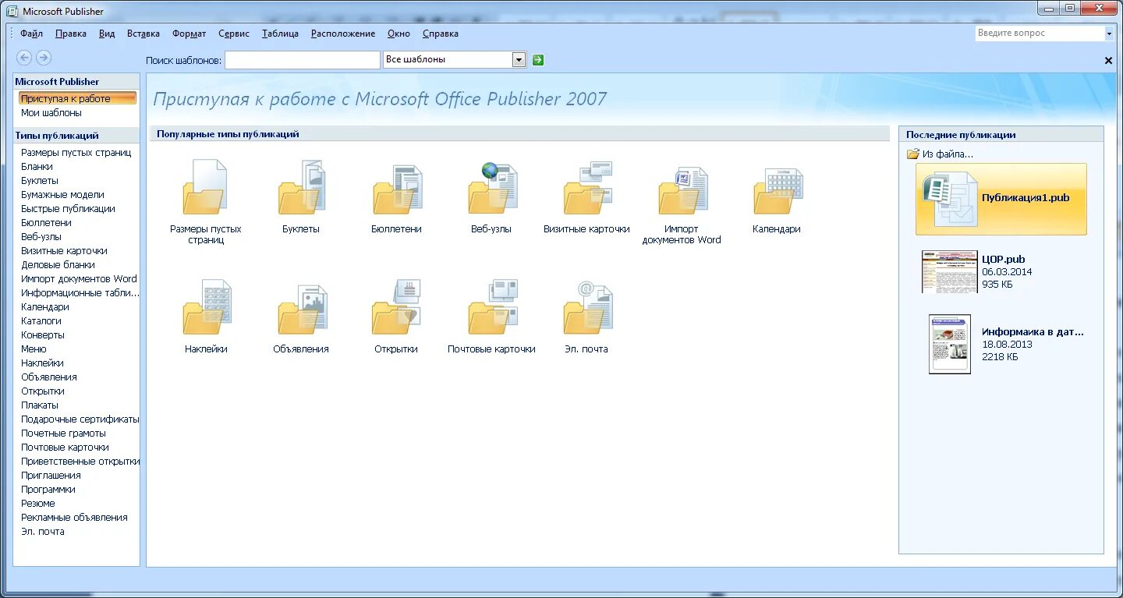
Task: Open the Веб-узлы folder icon with globe
Action: tap(492, 187)
